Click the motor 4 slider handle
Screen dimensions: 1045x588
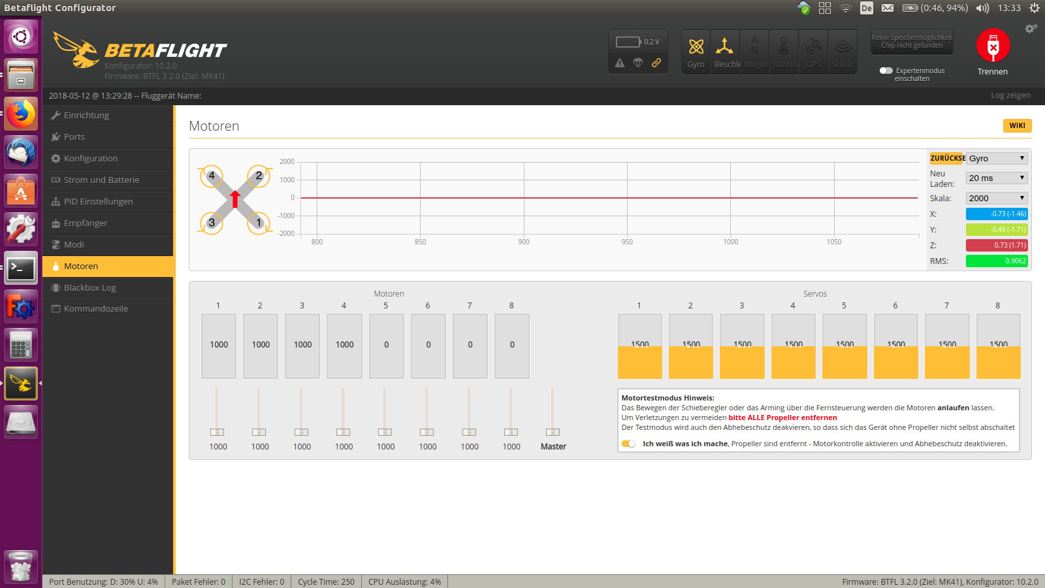[343, 432]
